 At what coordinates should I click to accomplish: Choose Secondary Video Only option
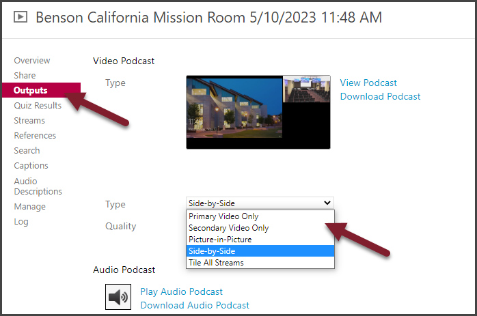228,228
